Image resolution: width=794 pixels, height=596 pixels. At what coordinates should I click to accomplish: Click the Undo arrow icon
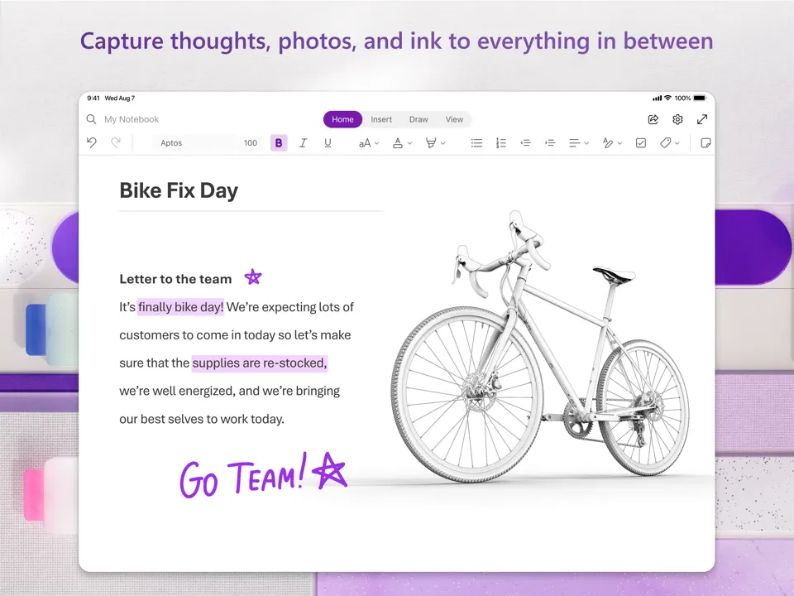point(92,142)
